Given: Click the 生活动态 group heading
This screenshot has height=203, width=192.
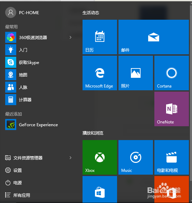Looking at the screenshot, I should [91, 13].
